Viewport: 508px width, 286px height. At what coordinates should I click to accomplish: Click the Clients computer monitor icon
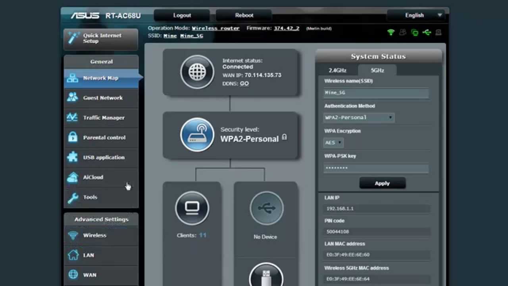192,208
